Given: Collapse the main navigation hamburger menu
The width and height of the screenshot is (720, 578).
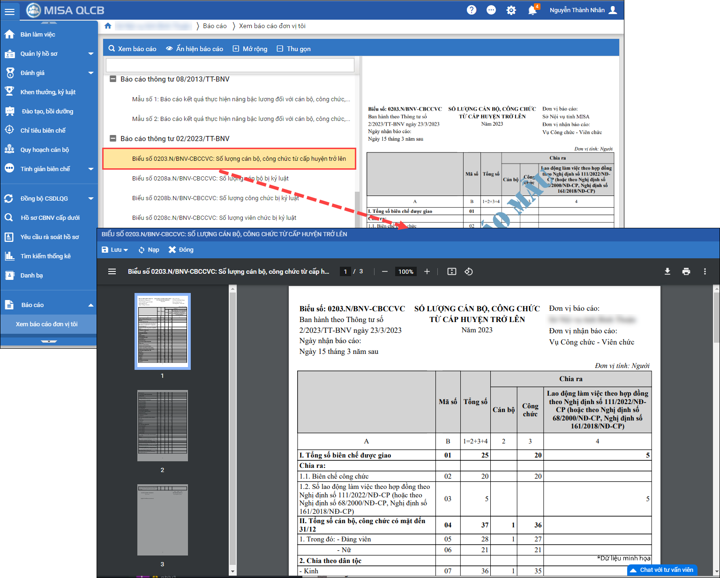Looking at the screenshot, I should click(x=9, y=11).
